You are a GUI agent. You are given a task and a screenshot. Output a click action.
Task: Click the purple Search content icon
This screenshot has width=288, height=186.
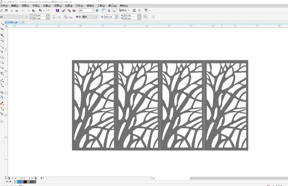pos(57,11)
